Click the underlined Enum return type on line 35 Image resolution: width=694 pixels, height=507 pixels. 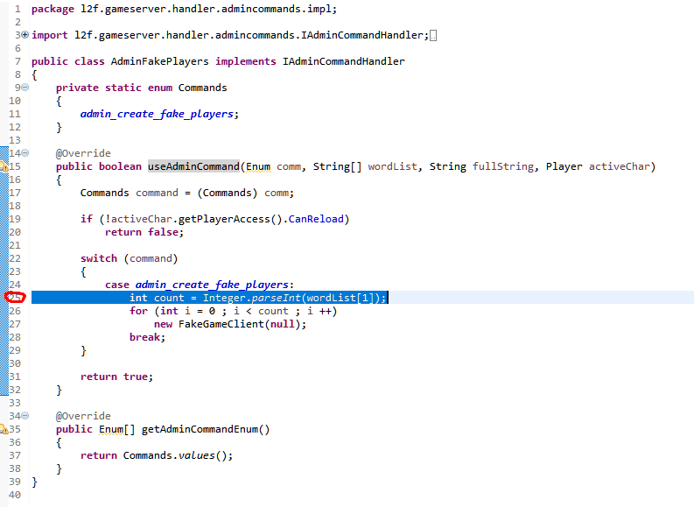[x=110, y=429]
